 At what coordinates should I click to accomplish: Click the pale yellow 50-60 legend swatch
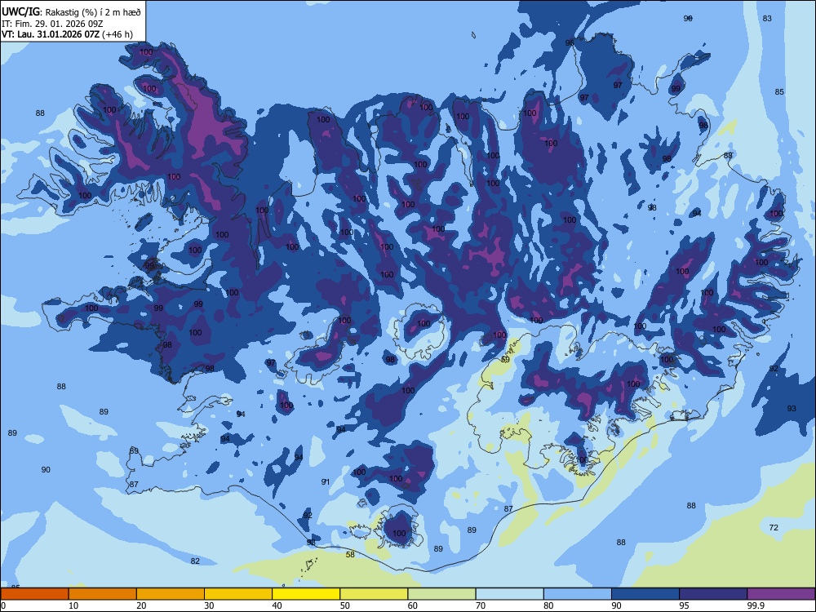(x=374, y=594)
